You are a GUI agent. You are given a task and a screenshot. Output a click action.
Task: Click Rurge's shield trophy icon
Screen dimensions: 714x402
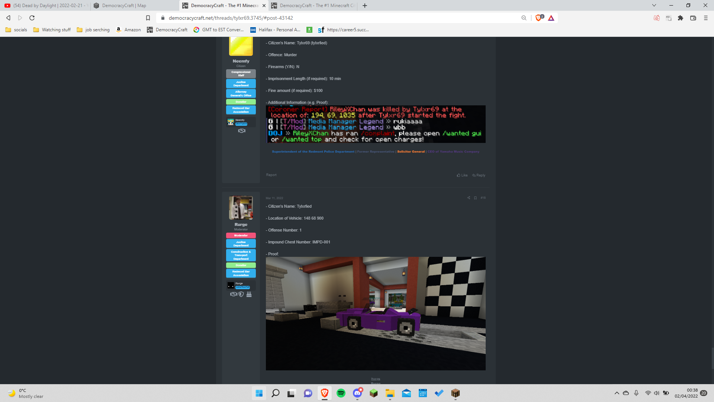tap(241, 294)
